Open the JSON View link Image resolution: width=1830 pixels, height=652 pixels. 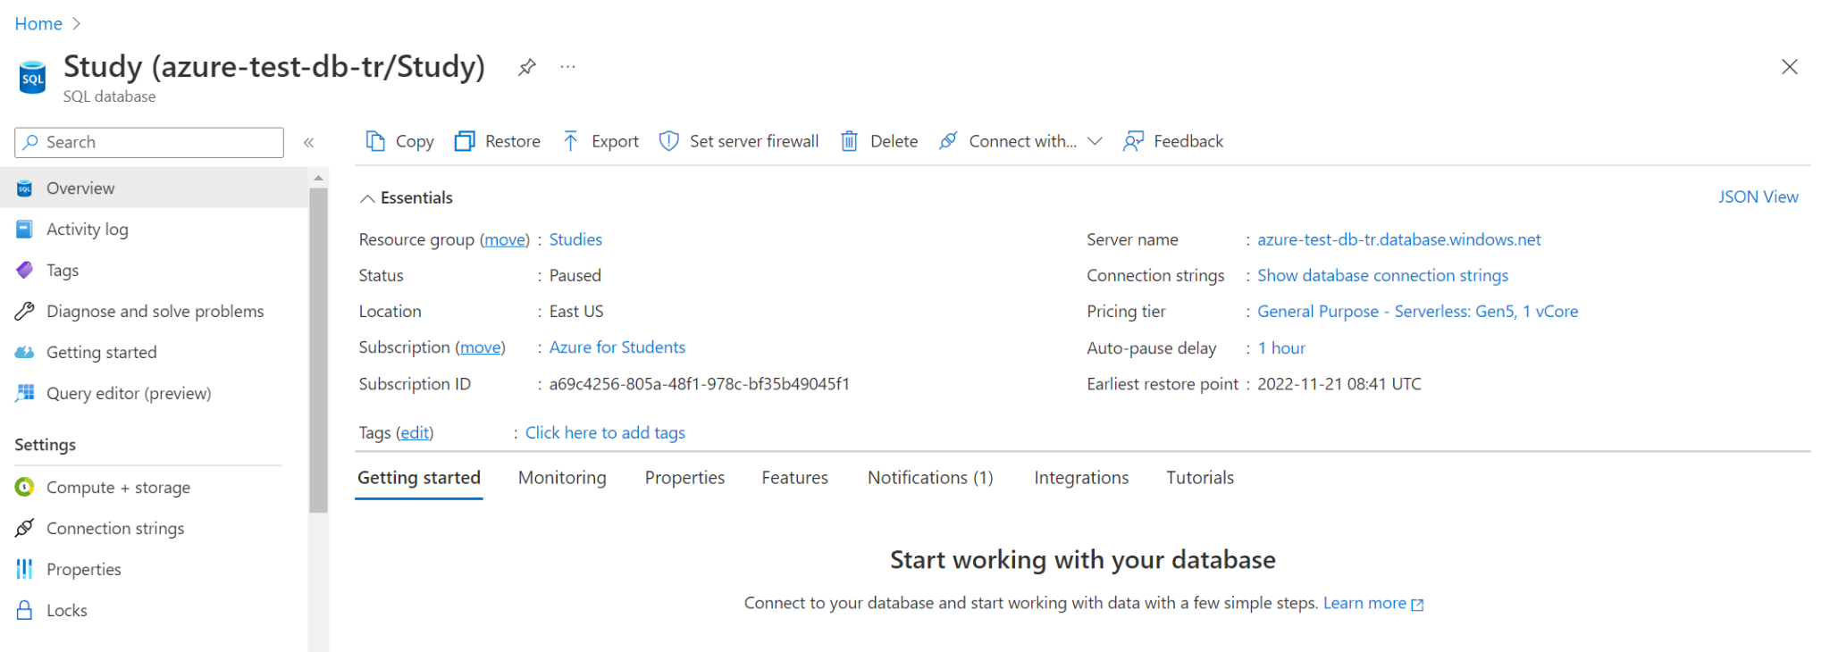1758,196
